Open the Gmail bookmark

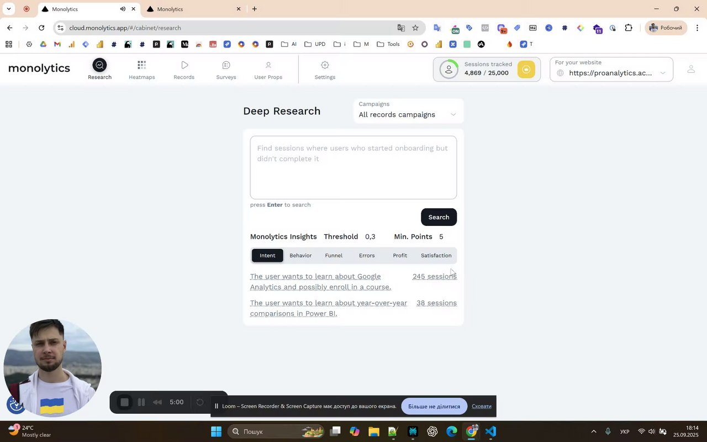point(57,44)
